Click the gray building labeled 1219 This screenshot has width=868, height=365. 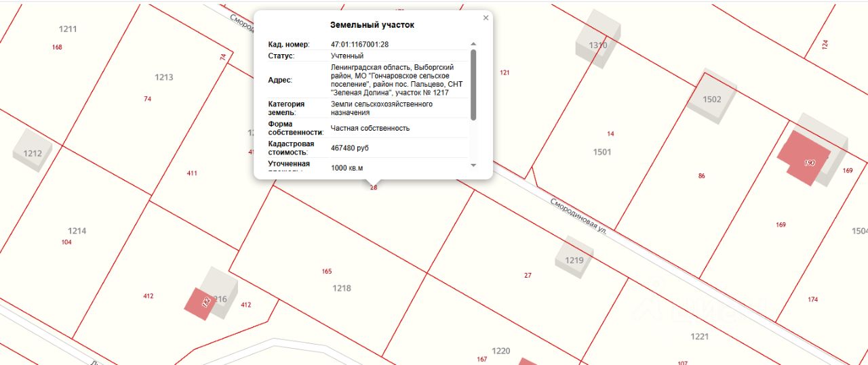pyautogui.click(x=574, y=257)
